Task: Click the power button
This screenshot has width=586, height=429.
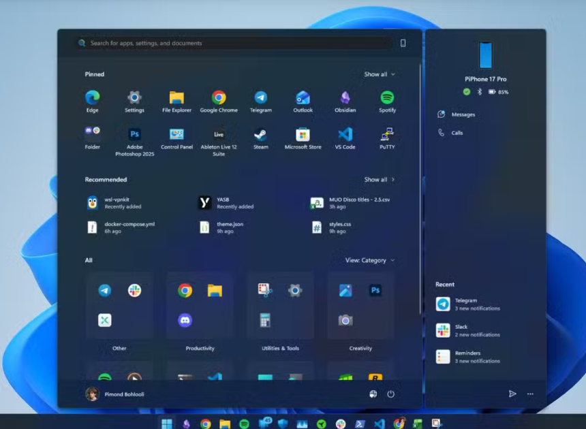Action: pyautogui.click(x=391, y=394)
